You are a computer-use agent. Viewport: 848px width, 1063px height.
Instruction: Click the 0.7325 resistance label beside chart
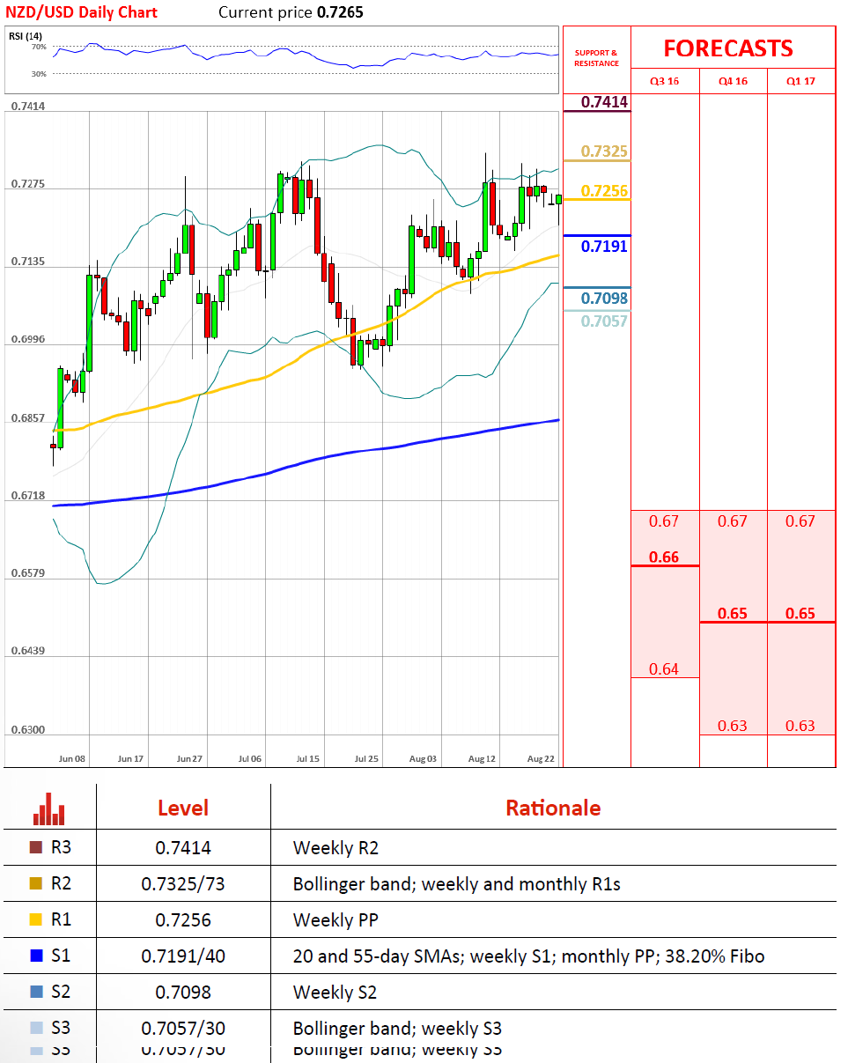(604, 151)
